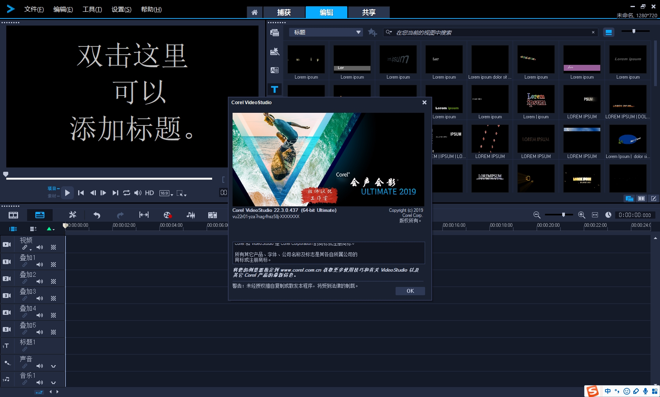Viewport: 660px width, 397px height.
Task: Toggle ripple editing on 叠加4 track
Action: click(x=25, y=315)
